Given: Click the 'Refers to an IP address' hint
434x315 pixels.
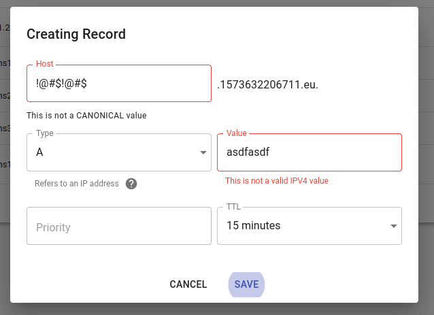Looking at the screenshot, I should (77, 184).
